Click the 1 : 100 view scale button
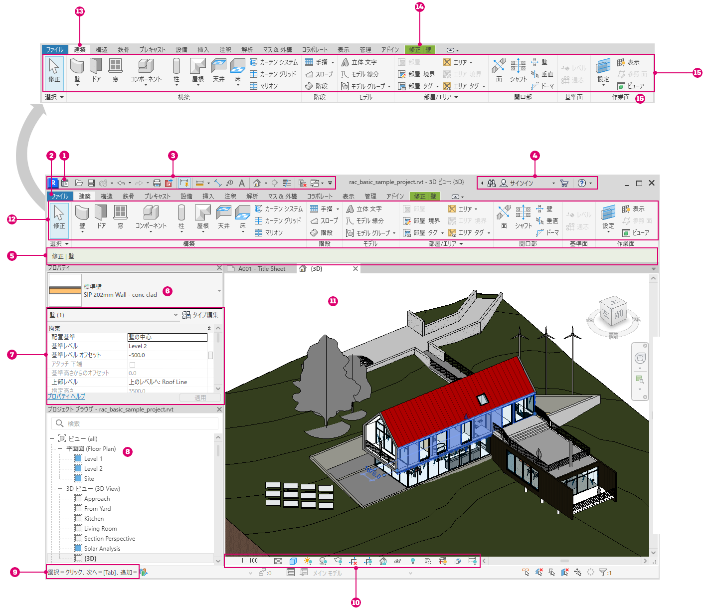 pos(250,561)
